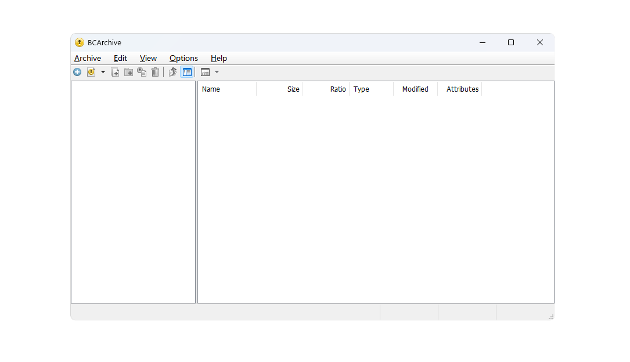The image size is (630, 362).
Task: Expand the view style dropdown arrow
Action: pyautogui.click(x=217, y=72)
